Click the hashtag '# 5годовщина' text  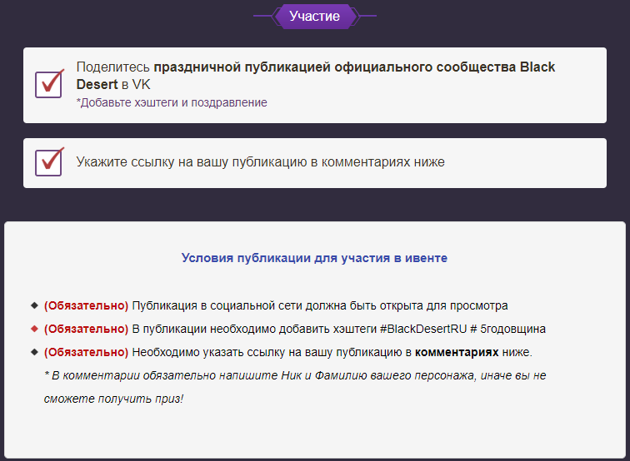[507, 329]
